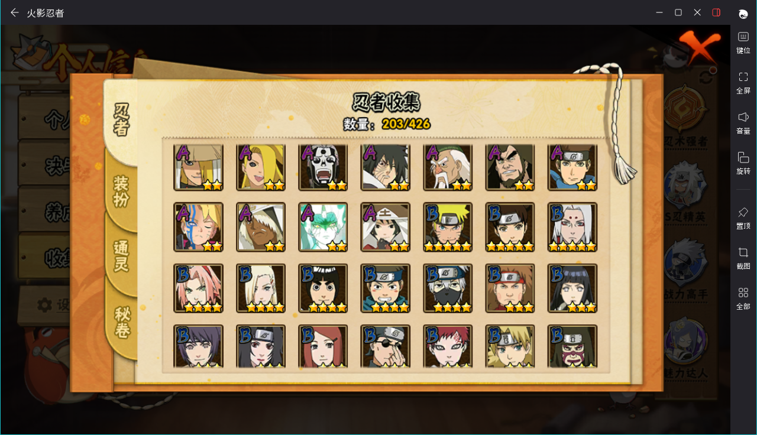Pin window with 置顶 icon
The width and height of the screenshot is (757, 435).
(743, 218)
